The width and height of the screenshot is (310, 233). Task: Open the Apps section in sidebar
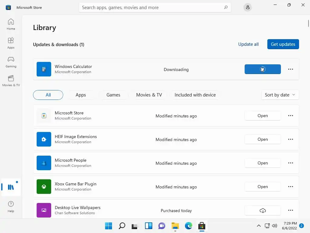[11, 43]
